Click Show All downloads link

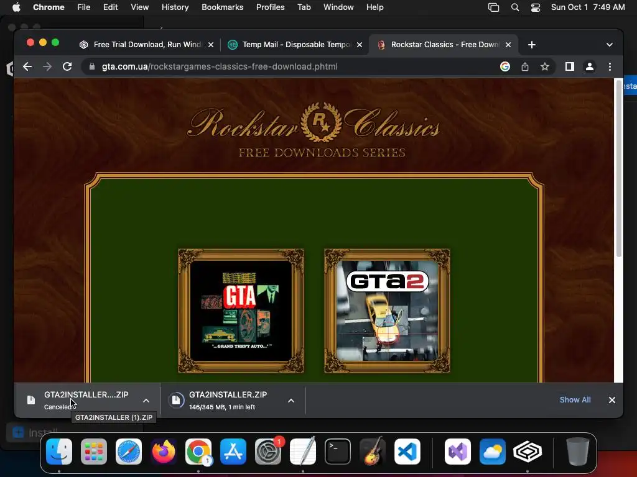575,400
